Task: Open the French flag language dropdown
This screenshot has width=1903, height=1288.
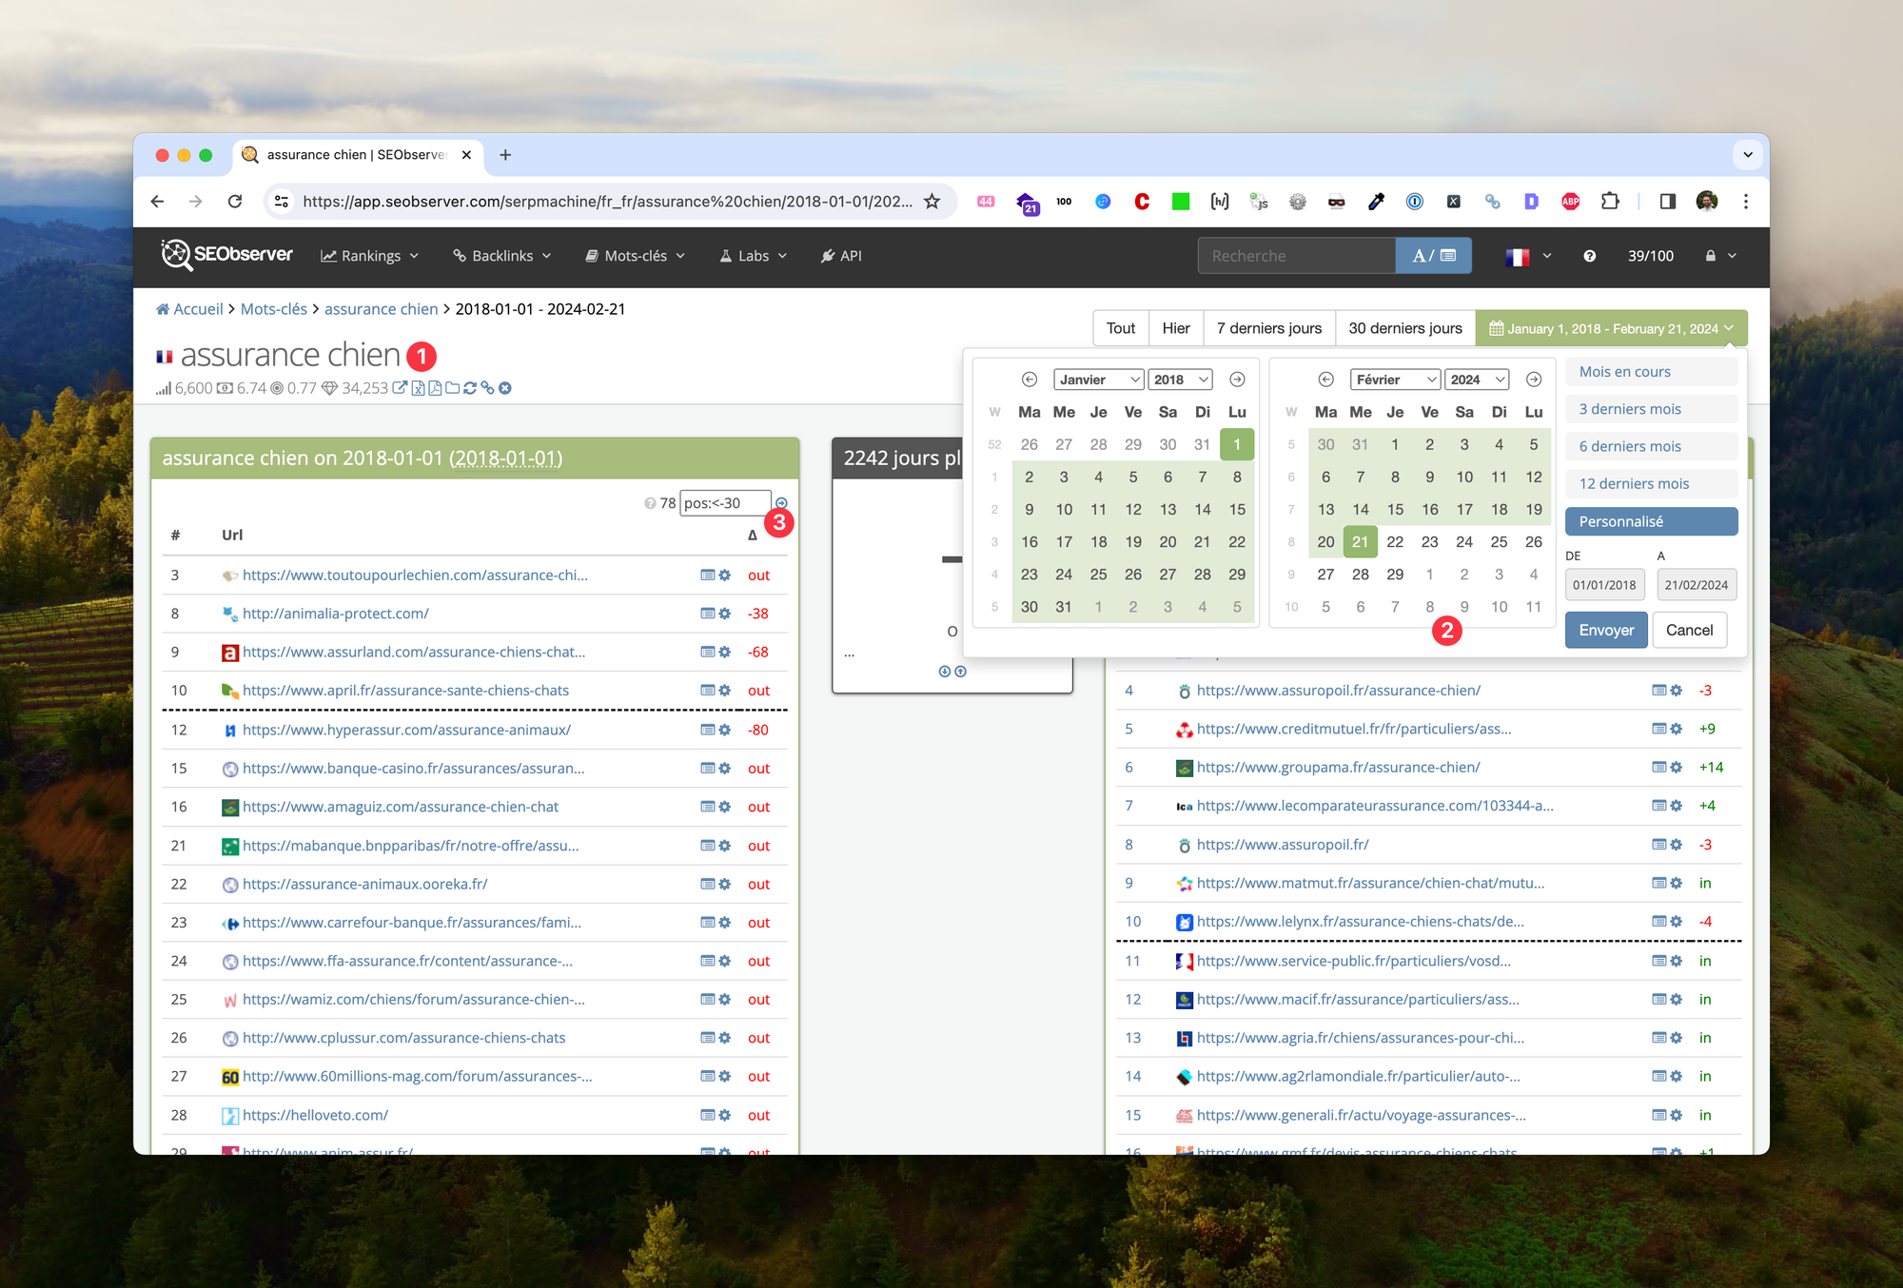Action: click(1529, 256)
